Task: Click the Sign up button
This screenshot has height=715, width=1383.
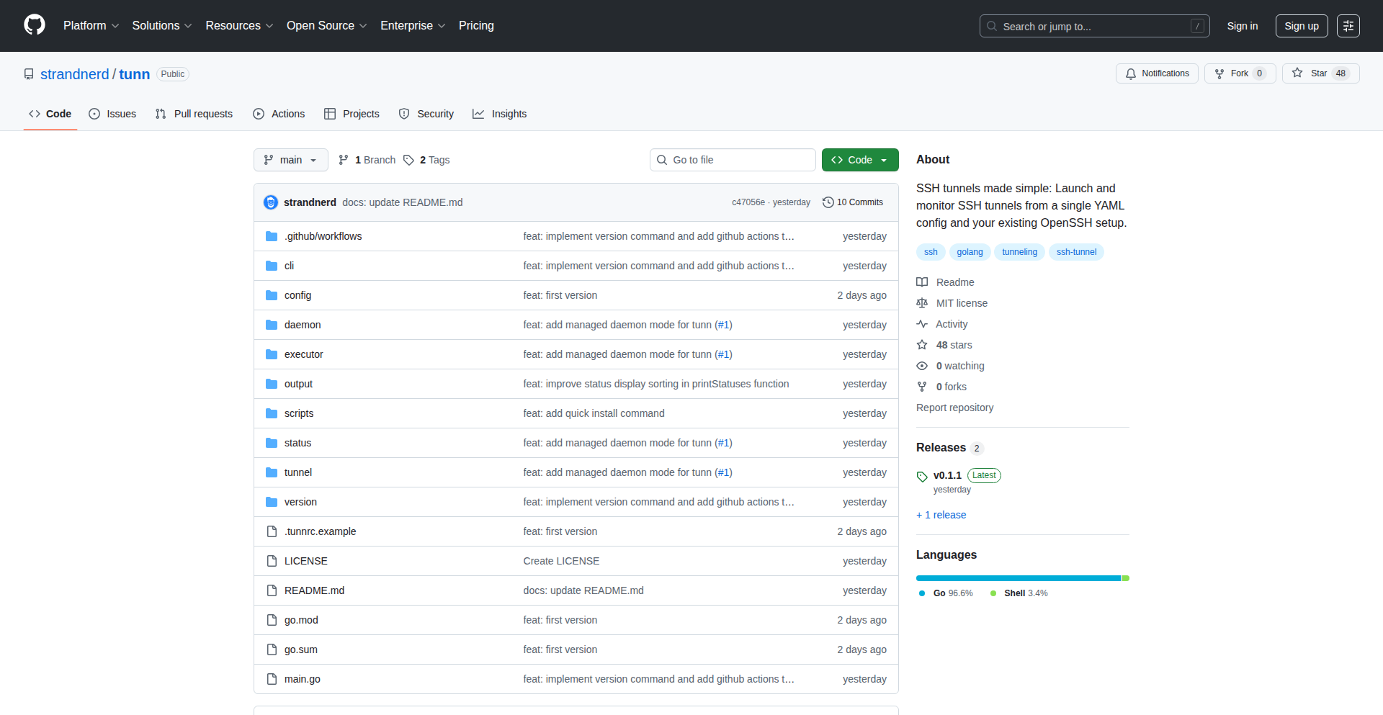Action: 1302,26
